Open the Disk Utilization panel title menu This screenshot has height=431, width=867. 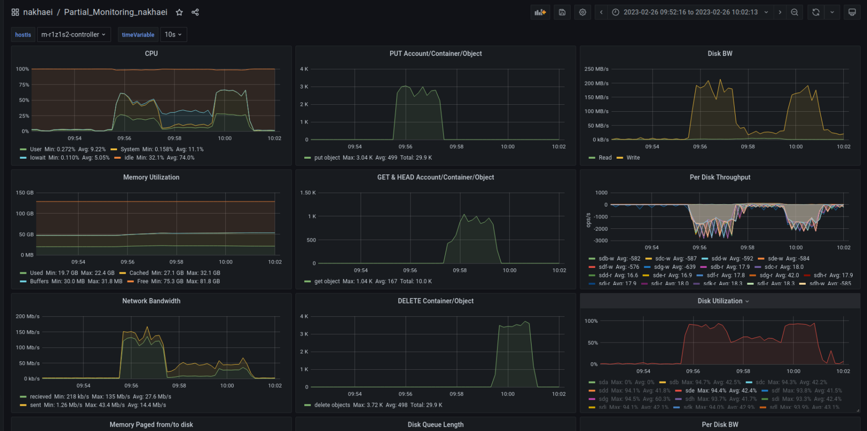coord(720,301)
